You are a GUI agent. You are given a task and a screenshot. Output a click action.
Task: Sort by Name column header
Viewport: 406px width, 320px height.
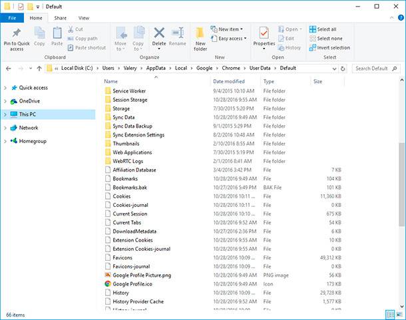click(111, 81)
